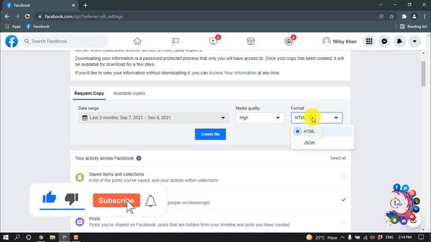Open the Facebook bookmark
This screenshot has height=242, width=431.
click(x=38, y=27)
